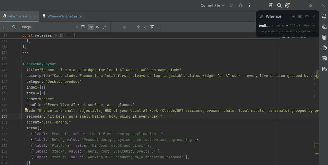Open the Whence widget settings gear
Screen dimensions: 328x165
click(x=300, y=16)
